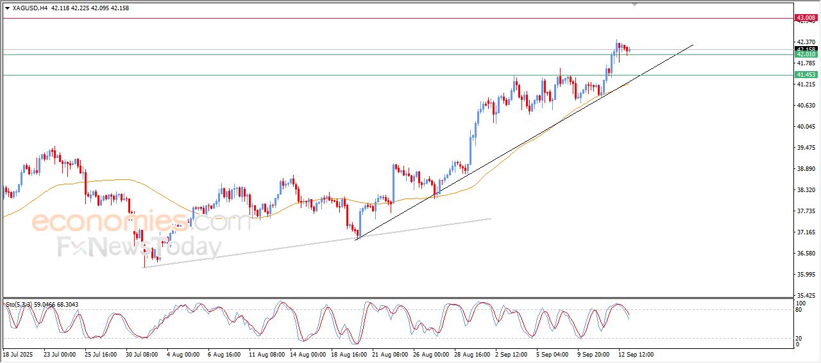Click the 18 Aug 16:00 date label
This screenshot has height=363, width=821.
[348, 353]
